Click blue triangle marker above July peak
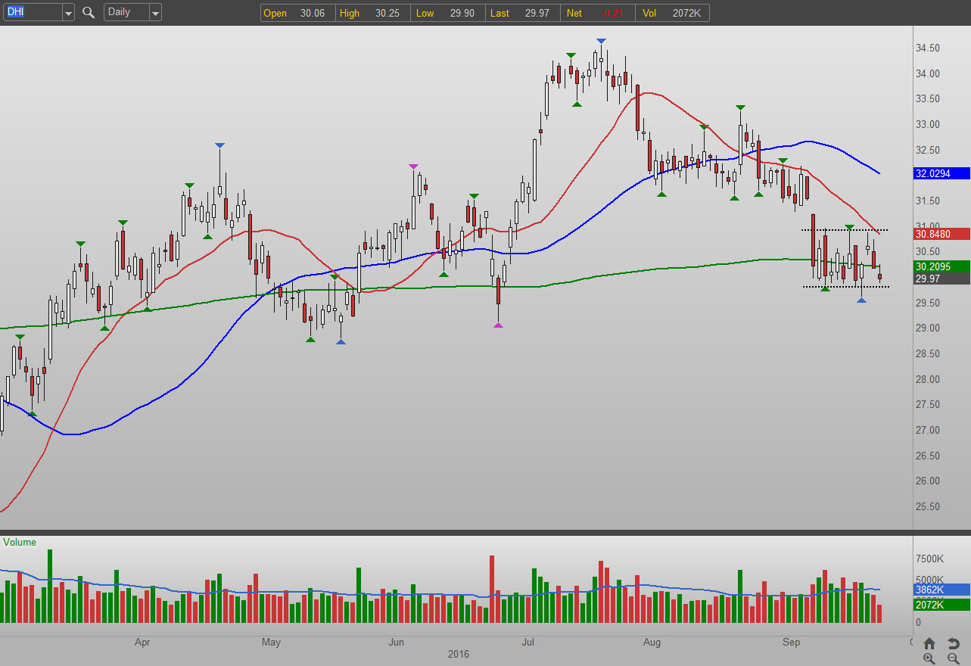Viewport: 971px width, 666px height. (600, 41)
